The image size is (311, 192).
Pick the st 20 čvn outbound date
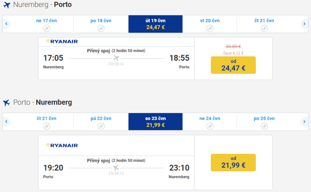210,24
